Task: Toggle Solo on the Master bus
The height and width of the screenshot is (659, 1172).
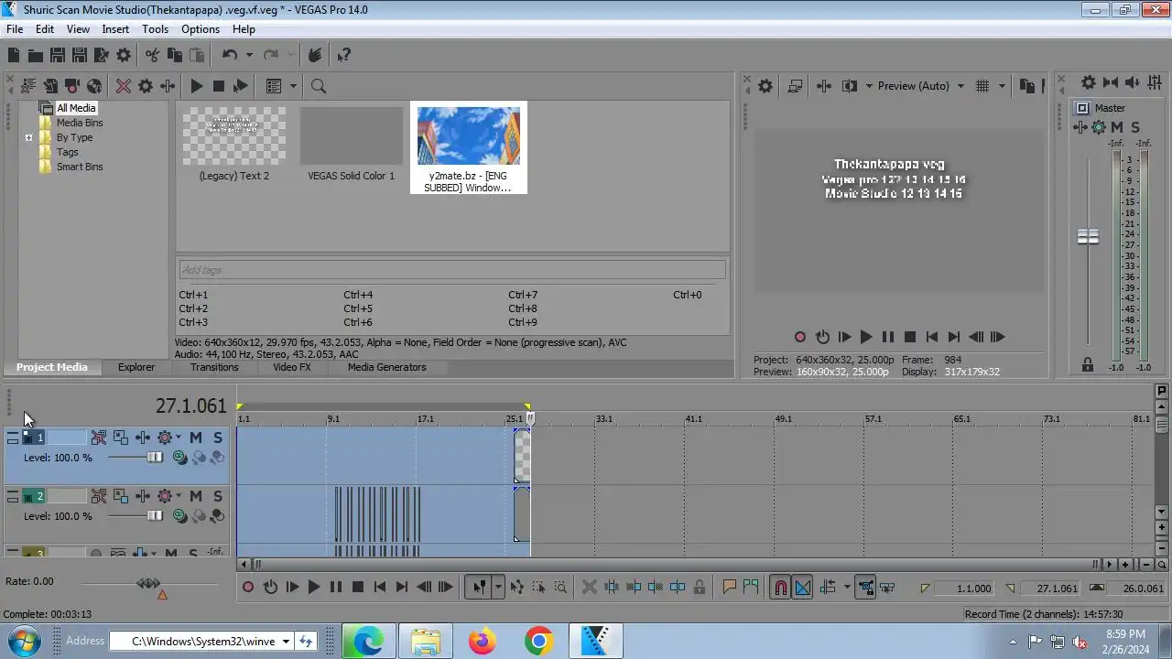Action: (1135, 127)
